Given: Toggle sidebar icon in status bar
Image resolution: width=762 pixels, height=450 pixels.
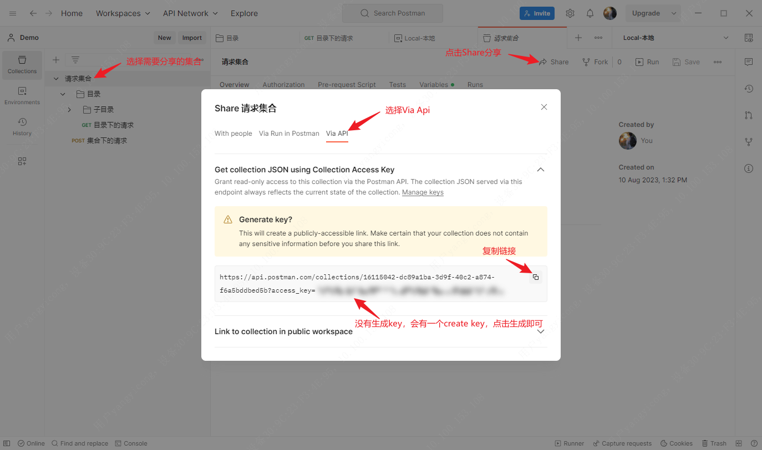Looking at the screenshot, I should pyautogui.click(x=7, y=443).
